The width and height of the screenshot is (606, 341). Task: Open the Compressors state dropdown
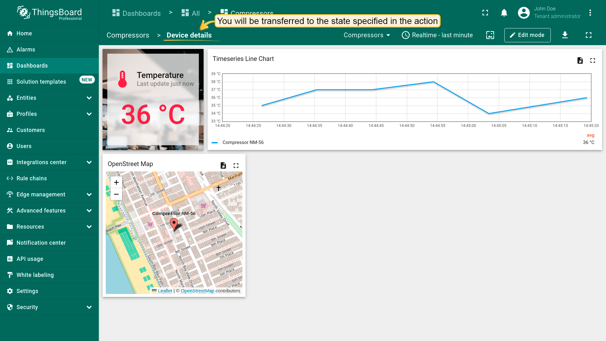tap(367, 35)
